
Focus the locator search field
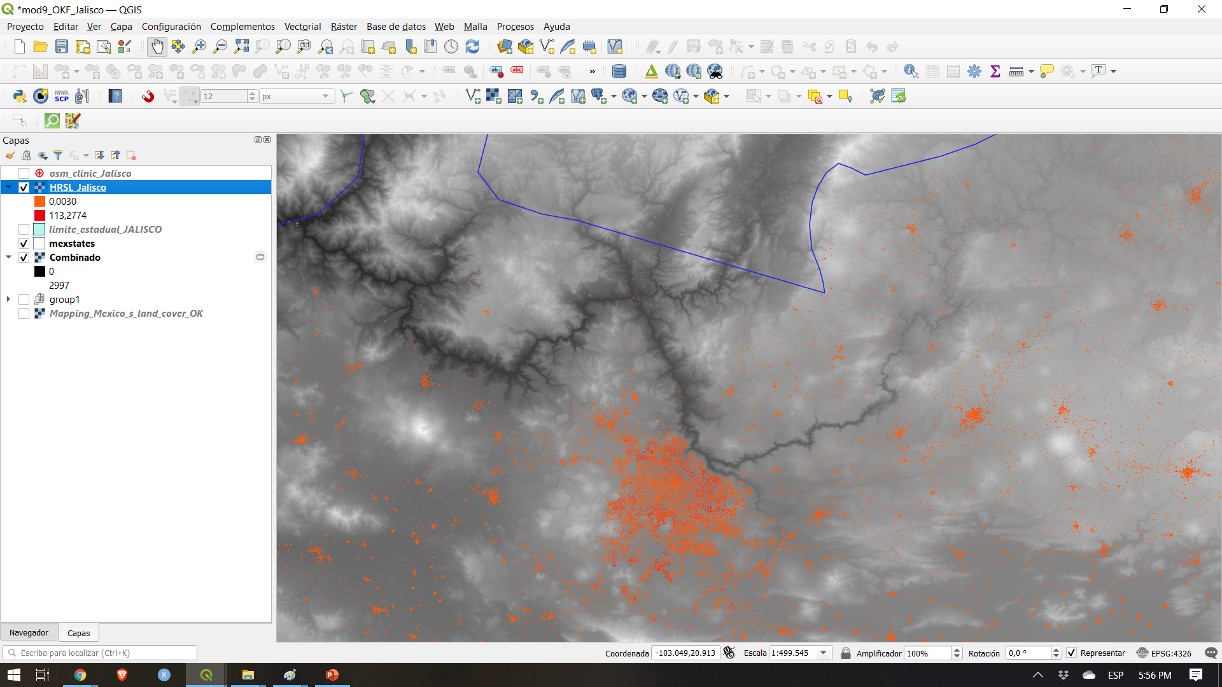click(x=100, y=653)
